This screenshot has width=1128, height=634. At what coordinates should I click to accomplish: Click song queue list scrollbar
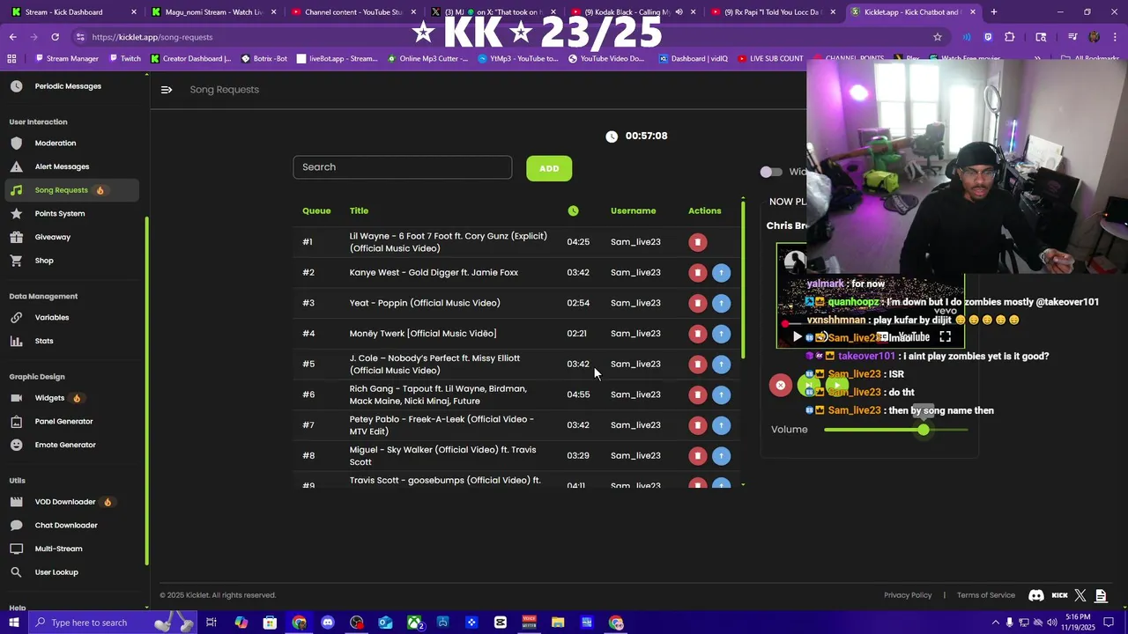pyautogui.click(x=743, y=282)
